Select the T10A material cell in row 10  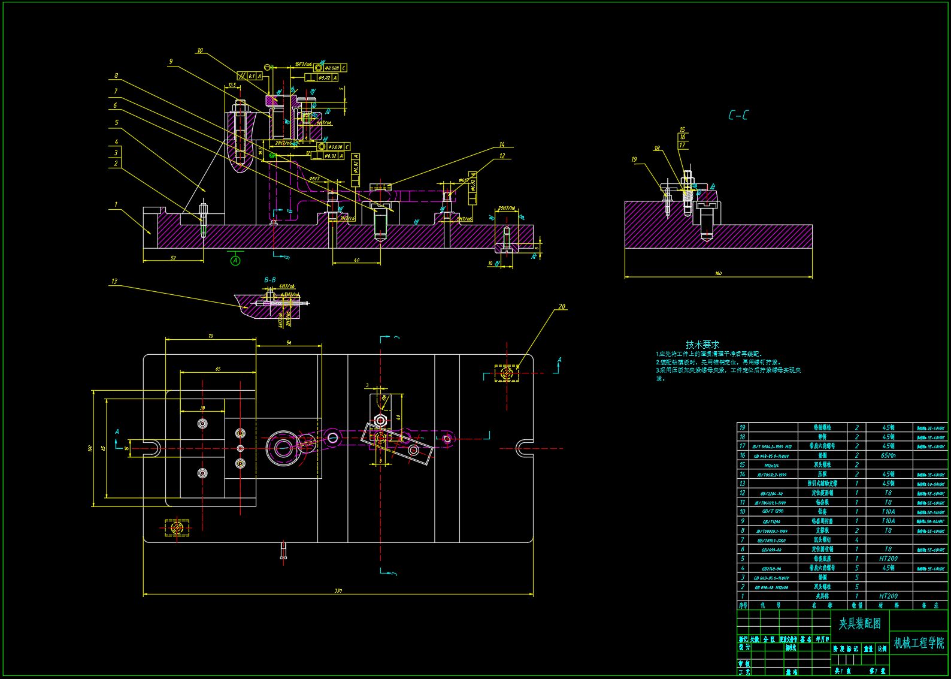tap(888, 512)
